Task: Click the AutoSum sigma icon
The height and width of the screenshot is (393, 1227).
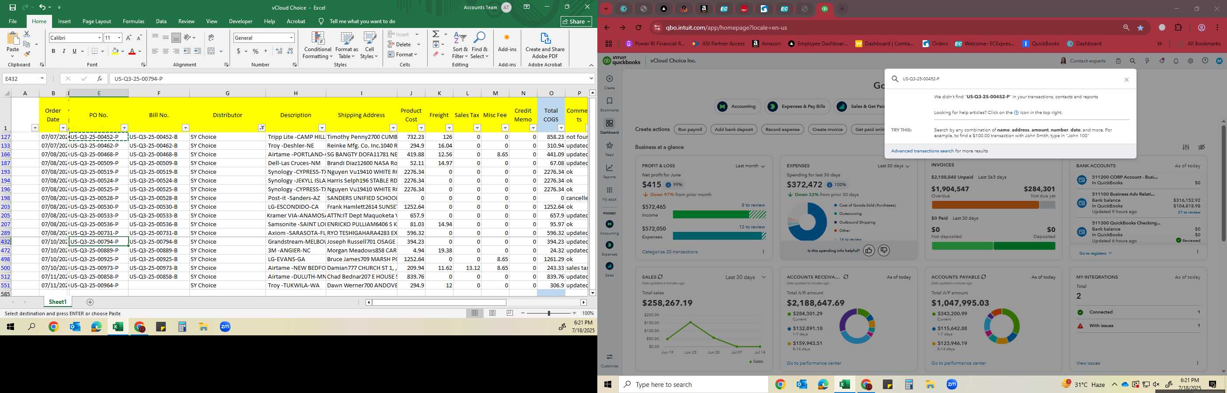Action: (436, 34)
